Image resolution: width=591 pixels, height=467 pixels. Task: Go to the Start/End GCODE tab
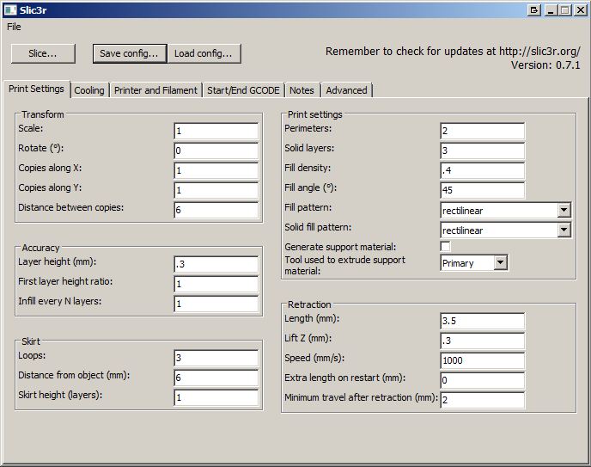[243, 90]
